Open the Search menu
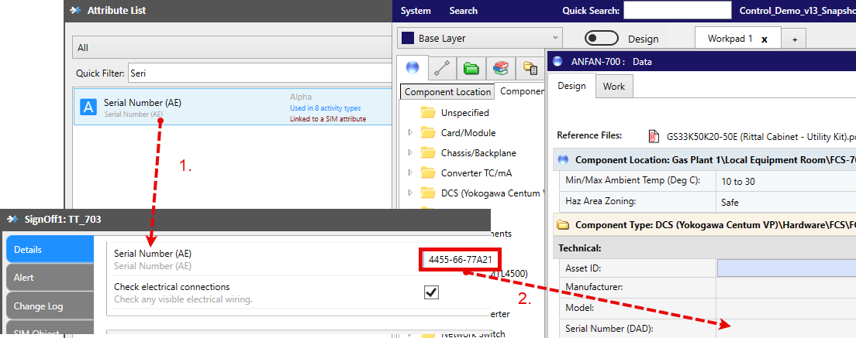This screenshot has height=338, width=856. click(464, 11)
